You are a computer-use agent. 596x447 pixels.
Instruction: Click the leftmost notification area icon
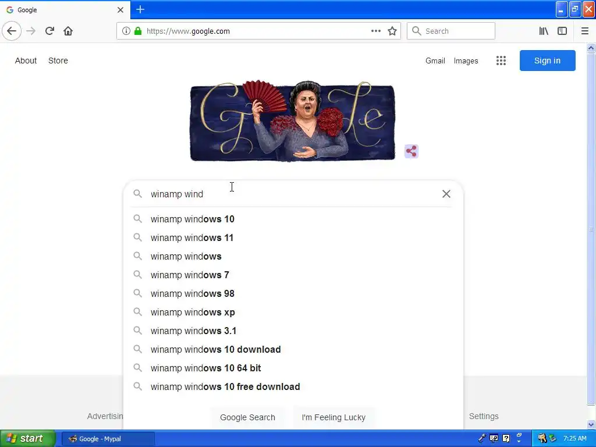point(542,438)
